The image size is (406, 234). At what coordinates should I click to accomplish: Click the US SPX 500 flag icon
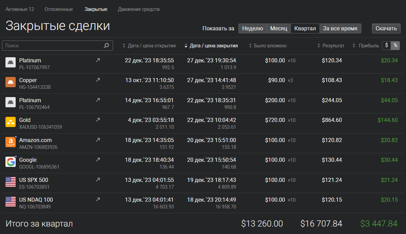pyautogui.click(x=11, y=182)
